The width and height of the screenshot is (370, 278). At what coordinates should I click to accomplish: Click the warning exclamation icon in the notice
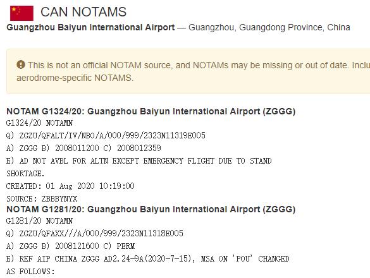(x=21, y=64)
